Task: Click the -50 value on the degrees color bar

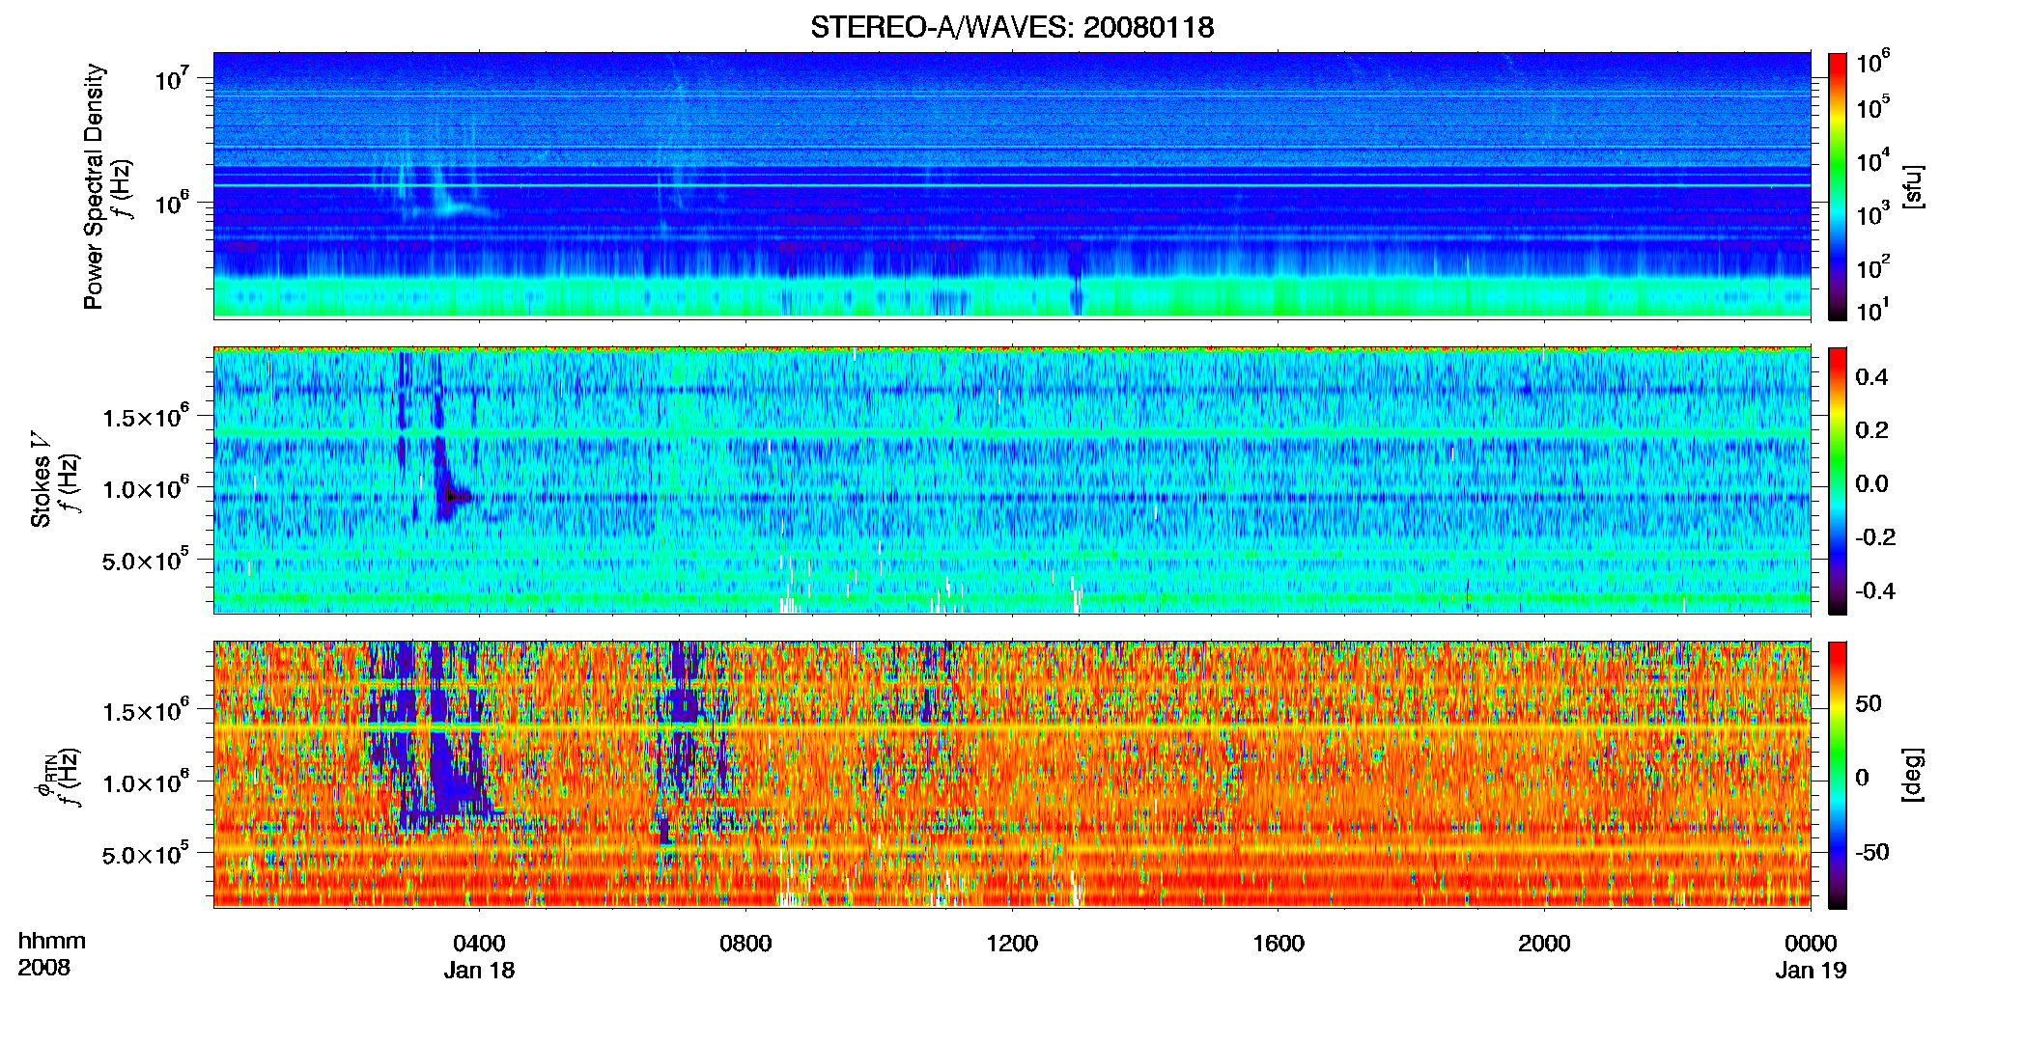Action: point(1871,852)
